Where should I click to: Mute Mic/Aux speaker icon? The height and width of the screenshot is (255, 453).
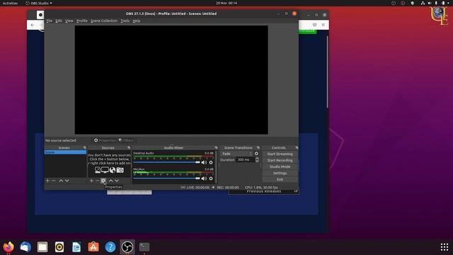click(204, 178)
